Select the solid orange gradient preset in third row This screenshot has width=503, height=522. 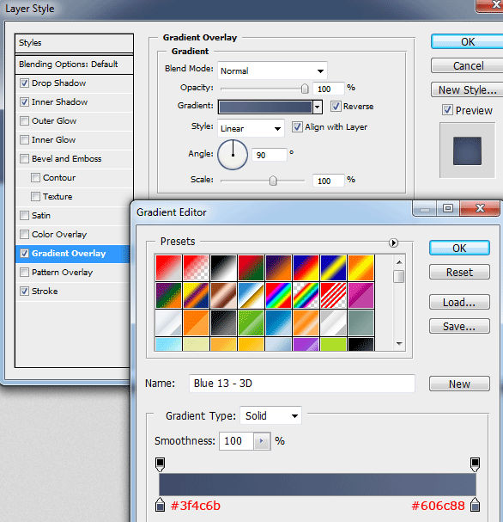(196, 323)
